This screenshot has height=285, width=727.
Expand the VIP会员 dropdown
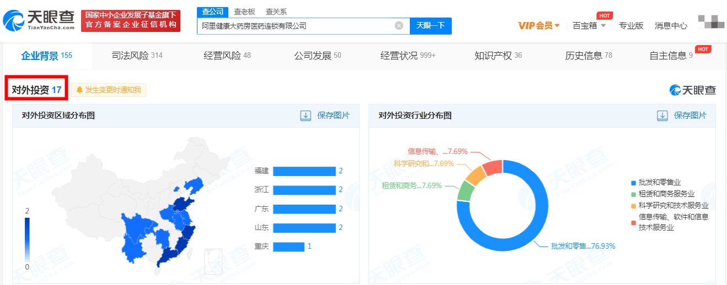(x=539, y=25)
